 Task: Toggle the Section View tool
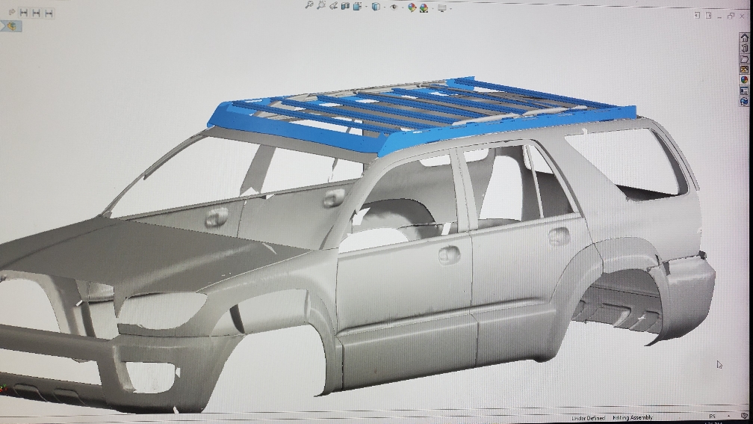tap(345, 6)
